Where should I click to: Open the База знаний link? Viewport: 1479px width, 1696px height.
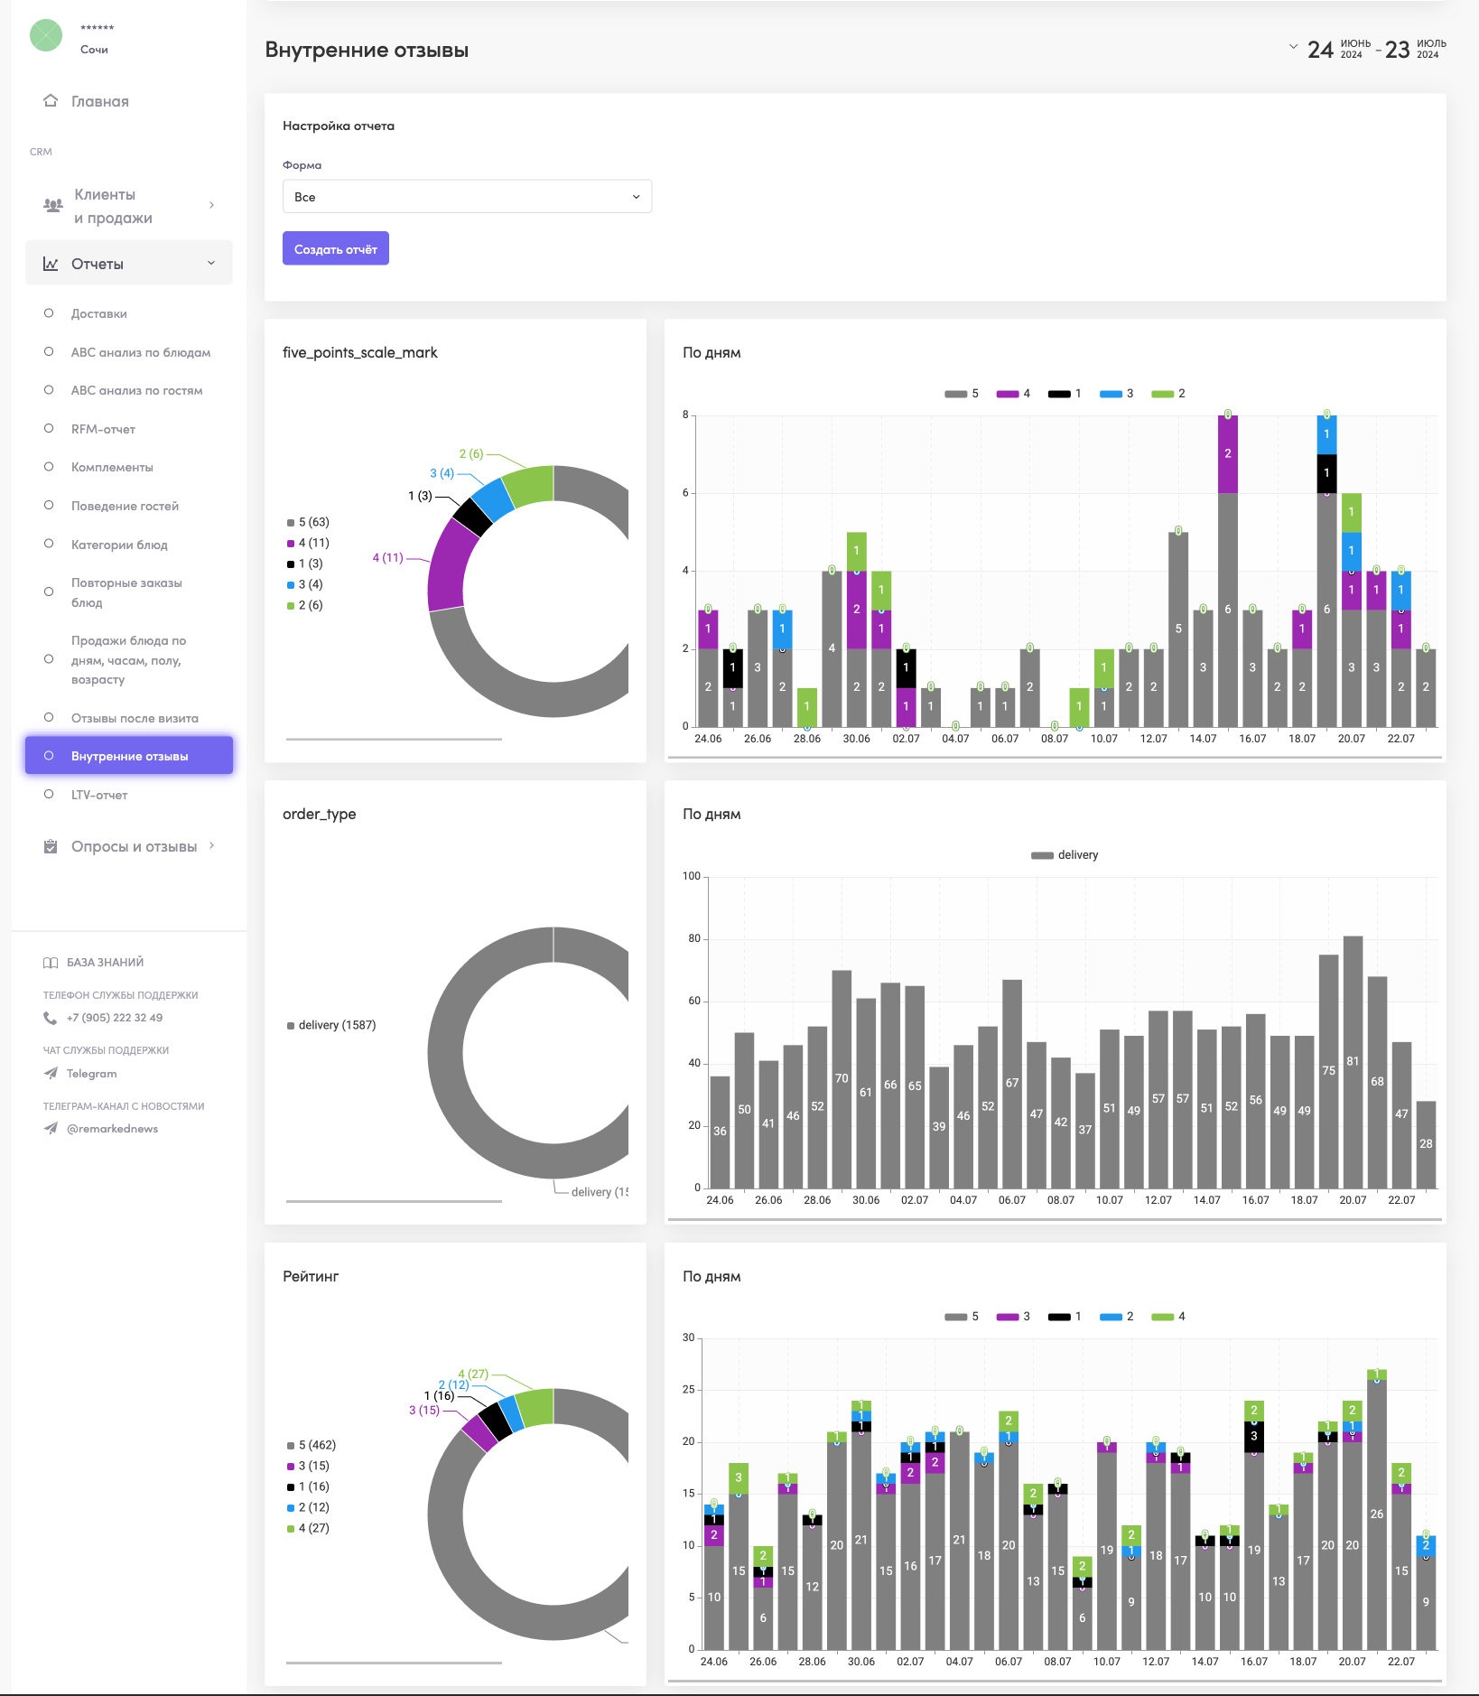tap(105, 963)
